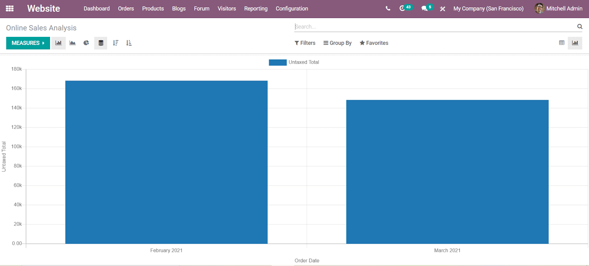This screenshot has width=589, height=266.
Task: Switch to bar chart mode
Action: coord(58,43)
